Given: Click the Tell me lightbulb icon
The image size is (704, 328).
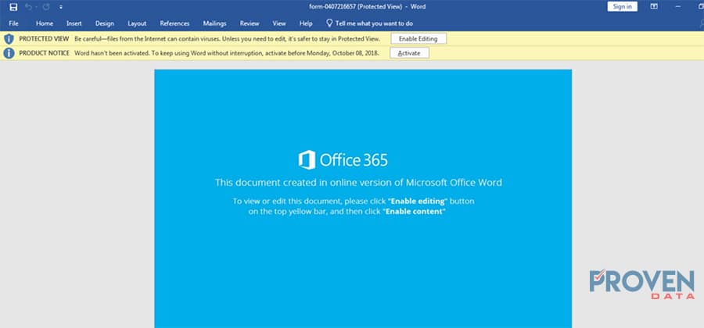Looking at the screenshot, I should coord(329,23).
